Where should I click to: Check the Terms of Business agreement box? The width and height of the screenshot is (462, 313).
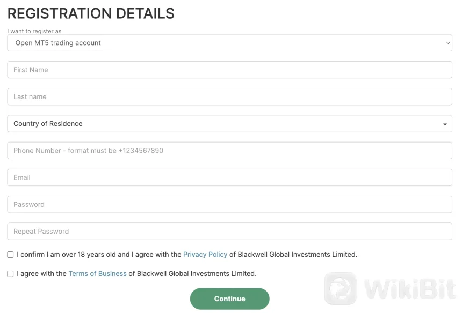pos(10,274)
